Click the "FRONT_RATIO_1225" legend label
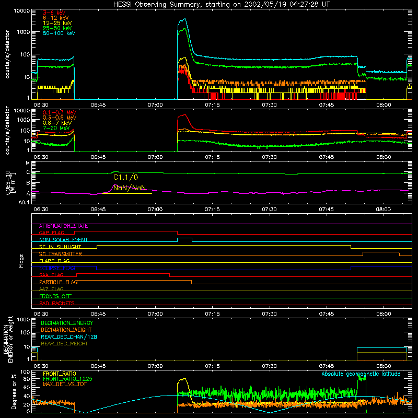 [68, 379]
